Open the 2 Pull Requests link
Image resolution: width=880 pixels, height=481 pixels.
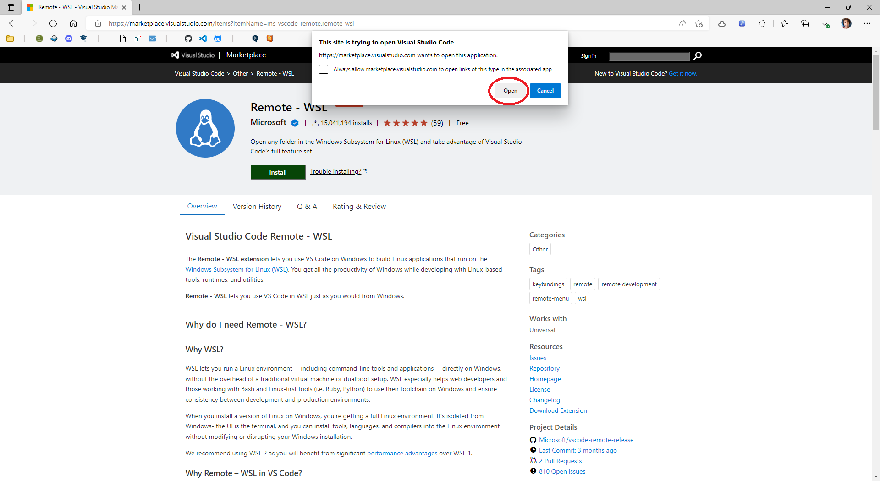(560, 461)
